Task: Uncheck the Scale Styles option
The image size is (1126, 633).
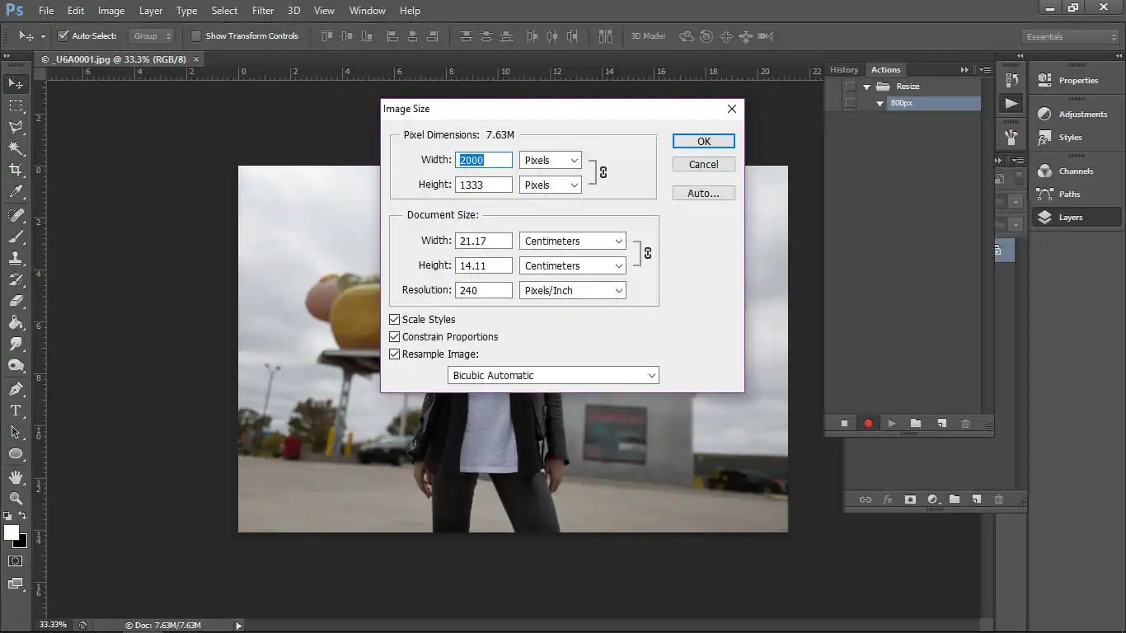Action: [394, 319]
